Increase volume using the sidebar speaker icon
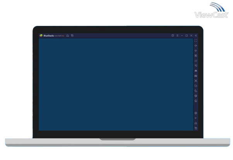 pos(196,46)
